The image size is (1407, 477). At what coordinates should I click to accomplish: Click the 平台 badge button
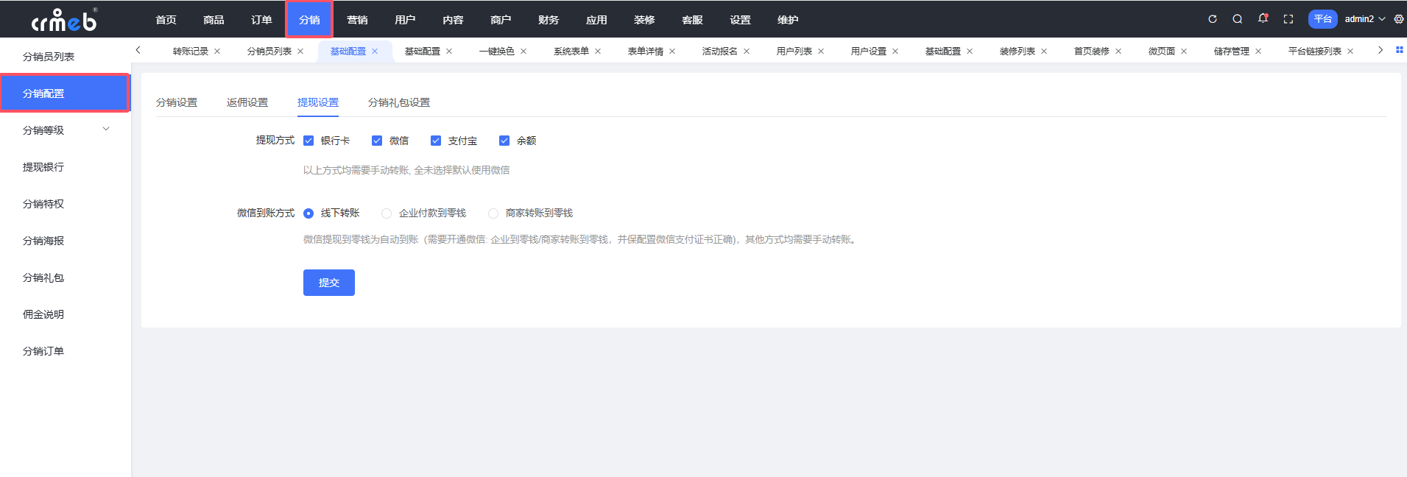(1323, 19)
